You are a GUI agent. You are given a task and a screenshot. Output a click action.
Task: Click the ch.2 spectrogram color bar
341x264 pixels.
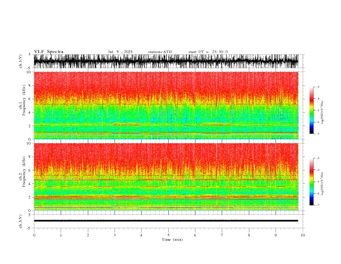tap(311, 182)
